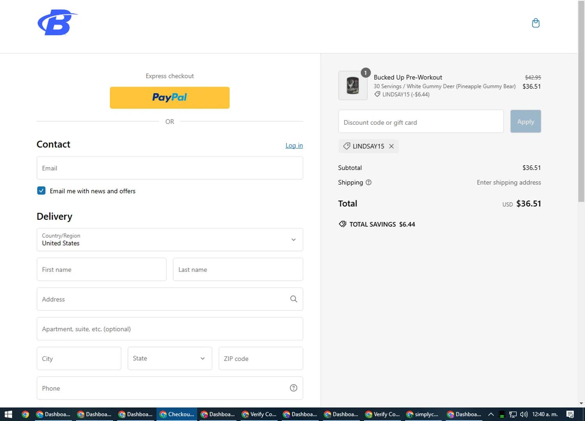Open the Windows notification center
585x421 pixels.
click(x=570, y=414)
